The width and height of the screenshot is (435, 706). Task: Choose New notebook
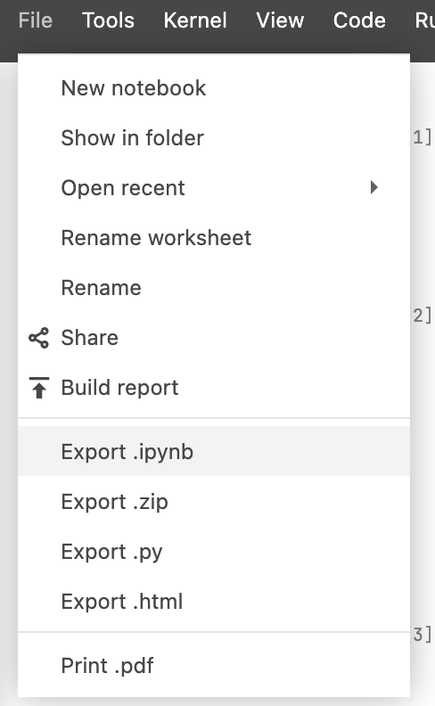click(x=214, y=88)
